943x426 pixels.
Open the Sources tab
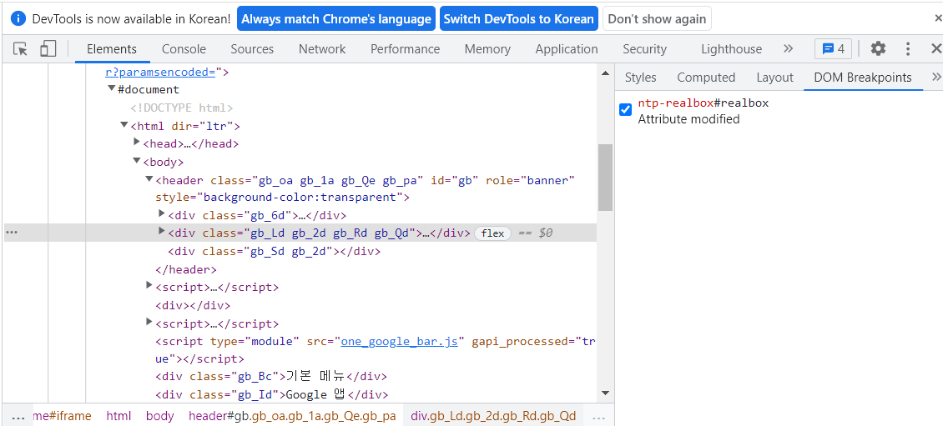[x=252, y=49]
